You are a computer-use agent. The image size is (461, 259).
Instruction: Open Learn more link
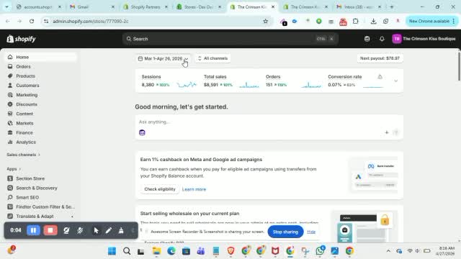[x=194, y=189]
